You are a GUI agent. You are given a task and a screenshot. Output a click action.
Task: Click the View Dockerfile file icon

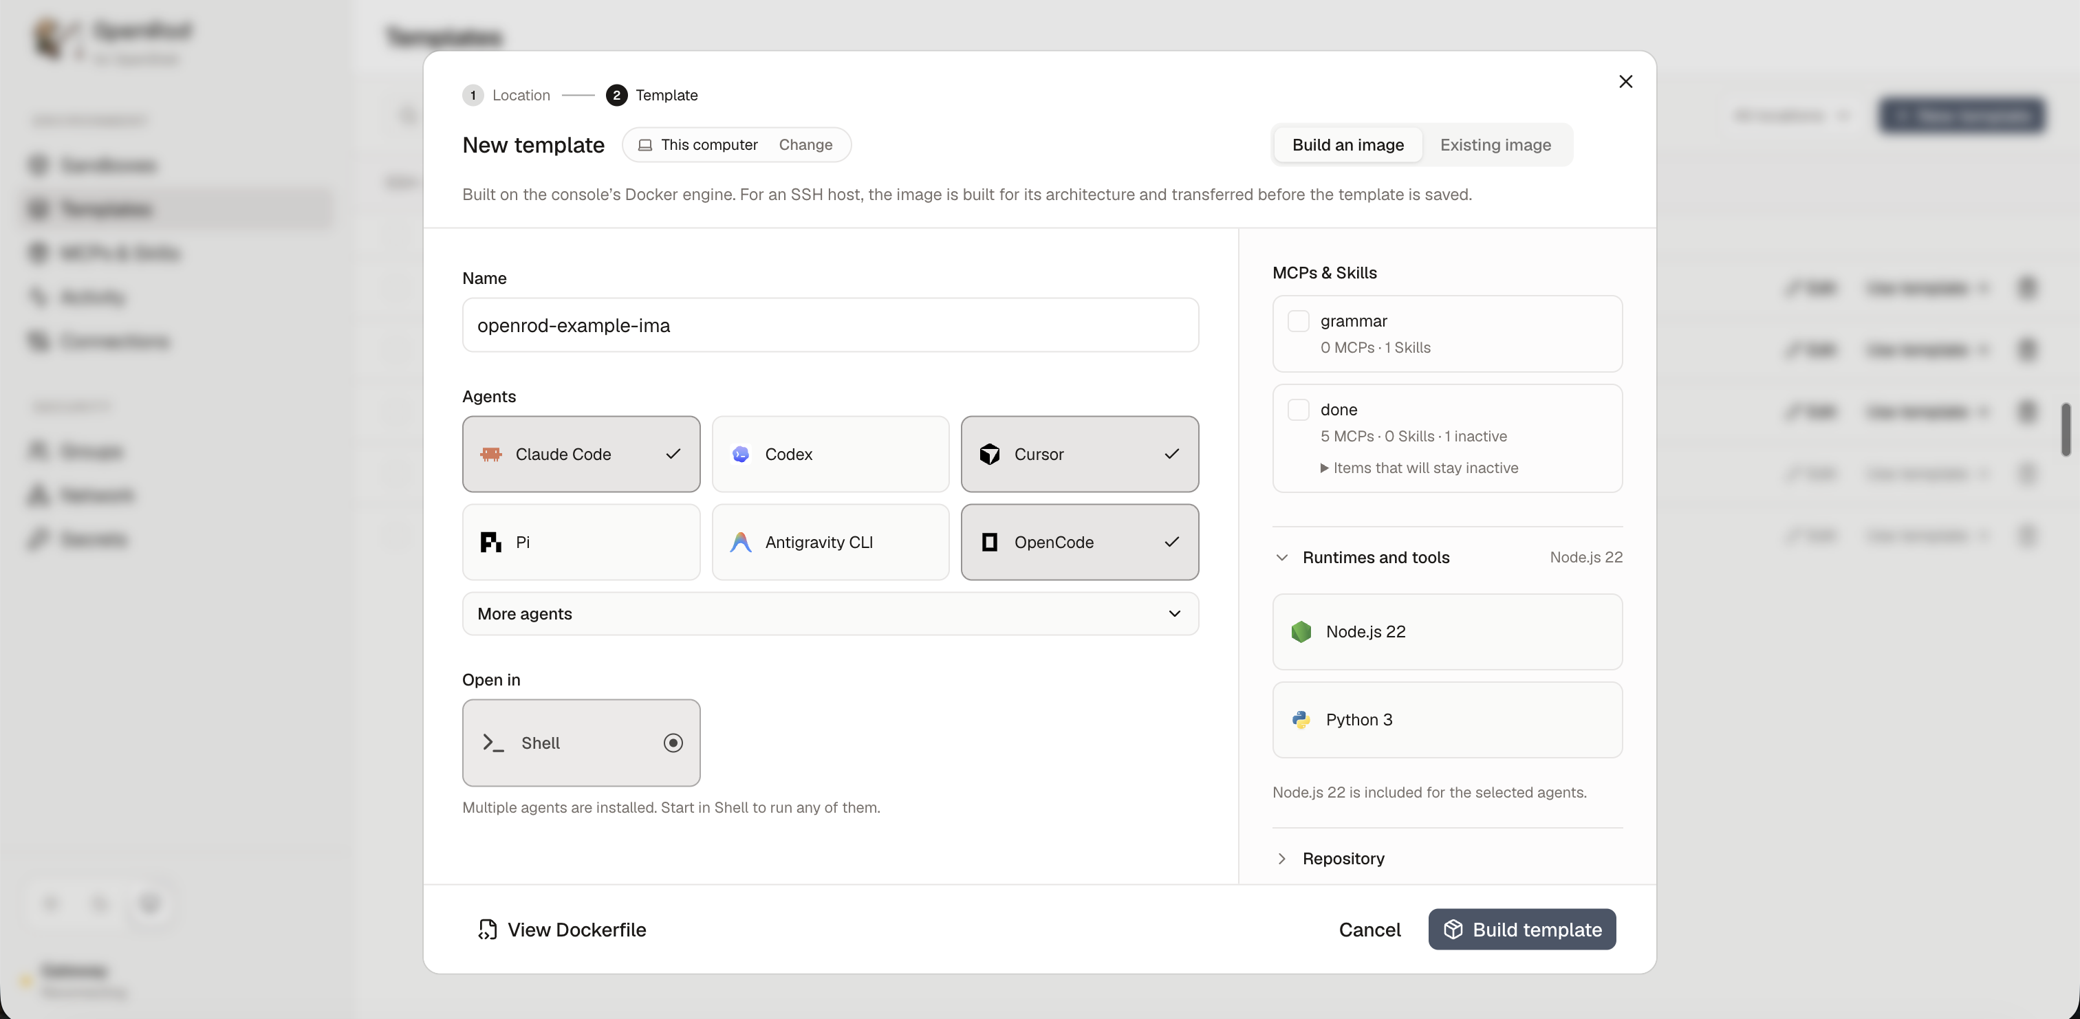click(487, 930)
